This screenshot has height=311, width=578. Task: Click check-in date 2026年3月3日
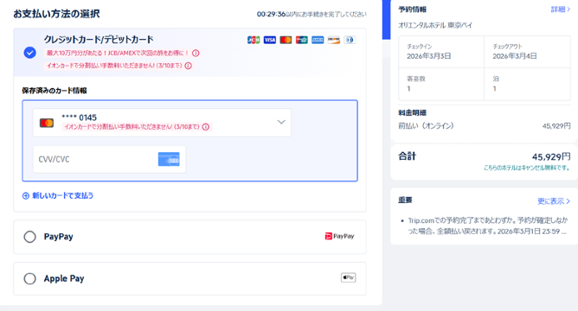pyautogui.click(x=428, y=56)
